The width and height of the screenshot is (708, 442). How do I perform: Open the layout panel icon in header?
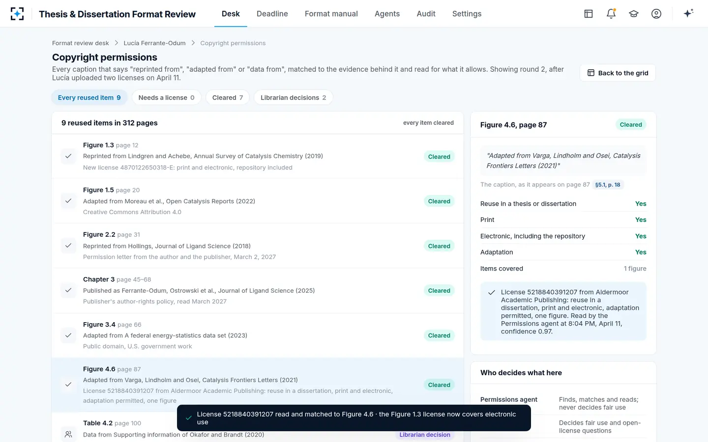click(x=589, y=14)
